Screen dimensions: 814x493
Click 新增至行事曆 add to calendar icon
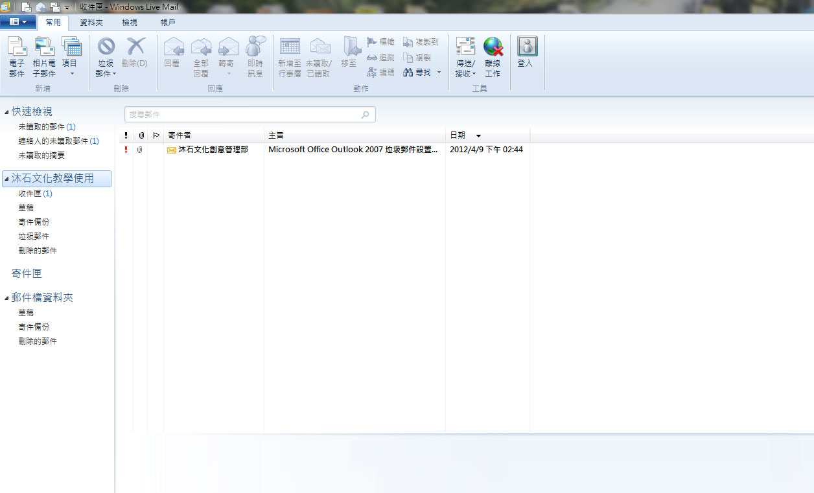pos(290,47)
